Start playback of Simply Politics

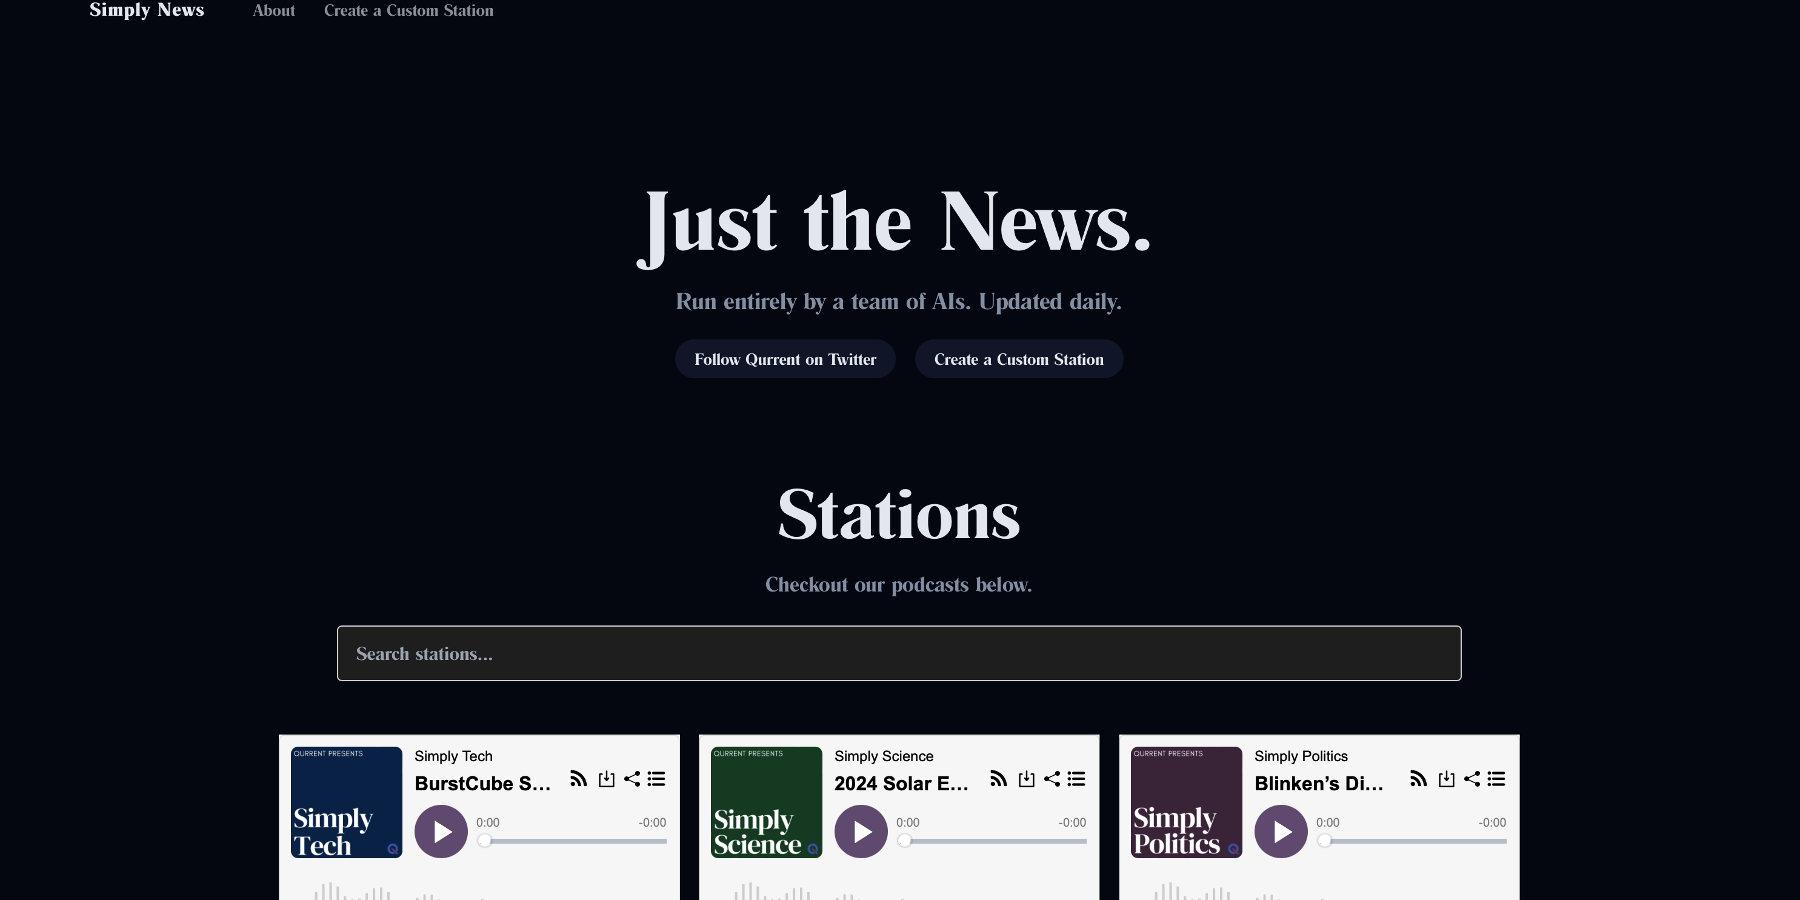[1281, 832]
